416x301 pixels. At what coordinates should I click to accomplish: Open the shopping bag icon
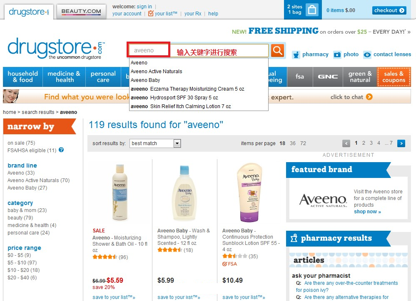pyautogui.click(x=312, y=10)
